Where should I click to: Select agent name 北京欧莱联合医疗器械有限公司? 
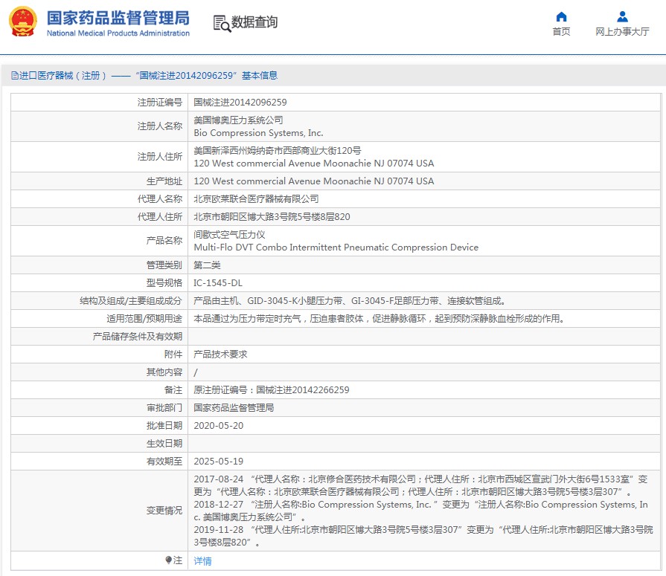256,199
